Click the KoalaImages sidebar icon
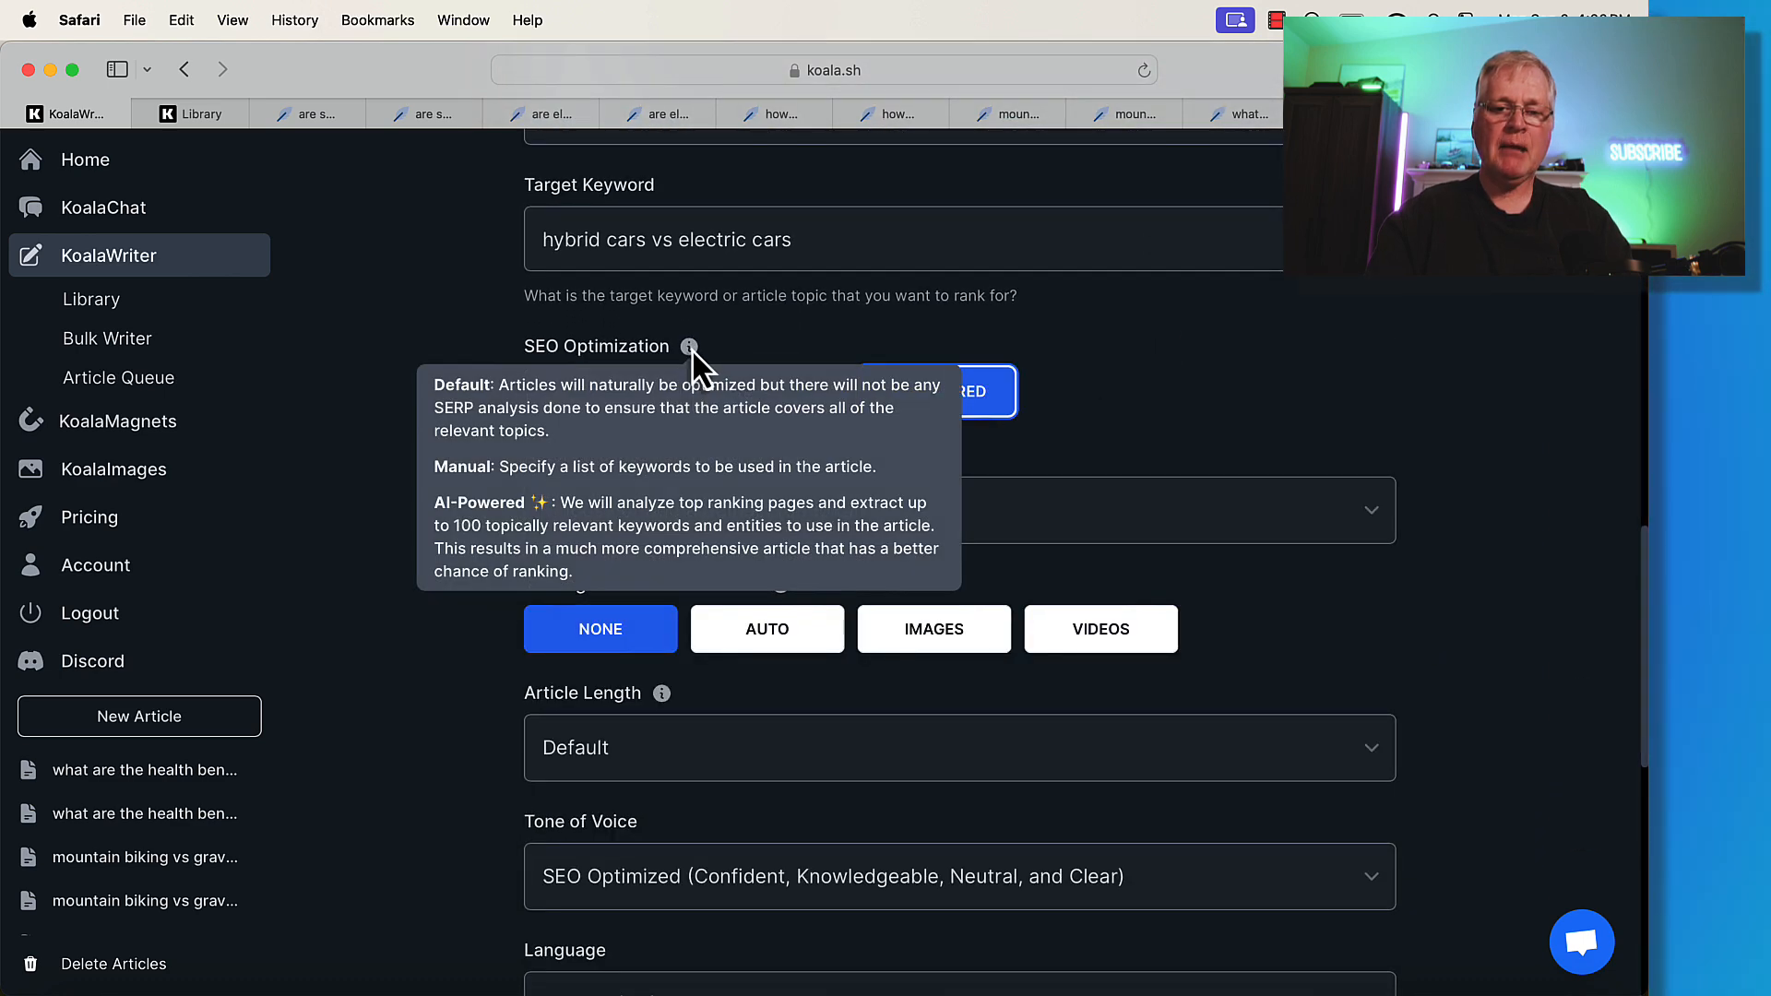The height and width of the screenshot is (996, 1771). point(30,468)
